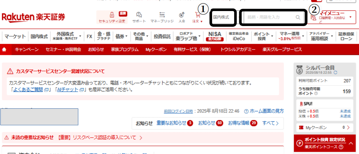
Task: Click help icon beside ホーム画面の見方
Action: coord(246,111)
